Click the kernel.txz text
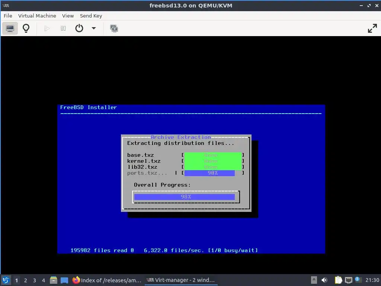Image resolution: width=381 pixels, height=286 pixels. coord(144,161)
